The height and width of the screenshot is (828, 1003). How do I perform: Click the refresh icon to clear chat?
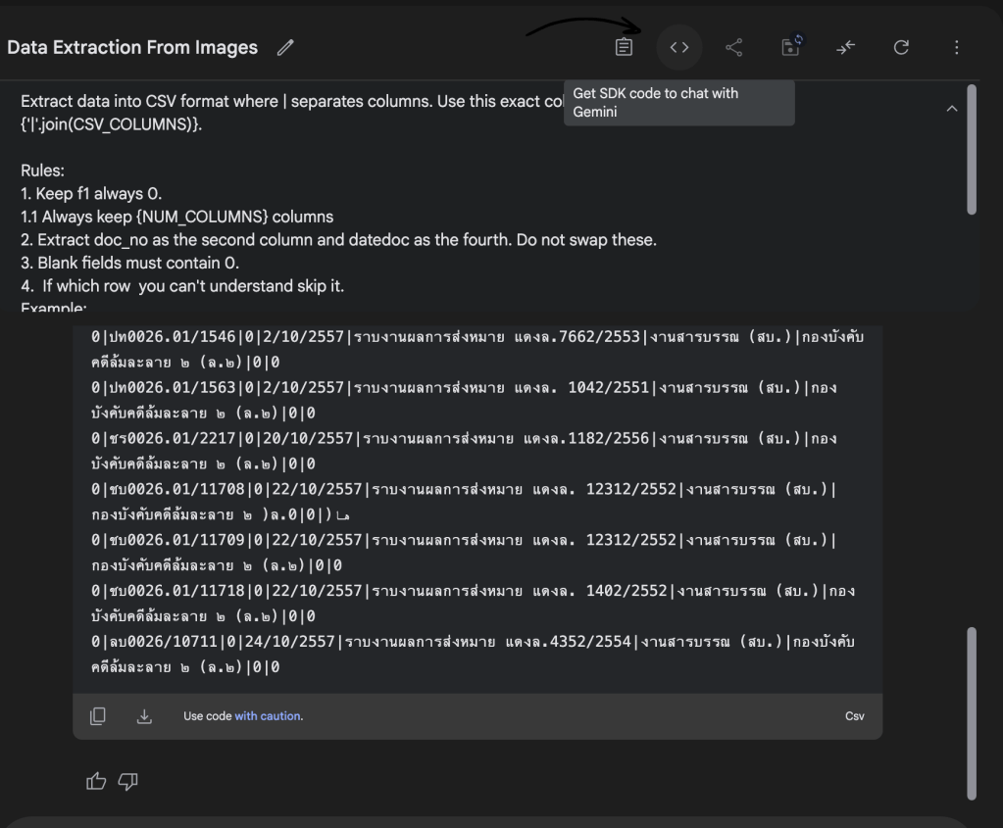(x=901, y=47)
